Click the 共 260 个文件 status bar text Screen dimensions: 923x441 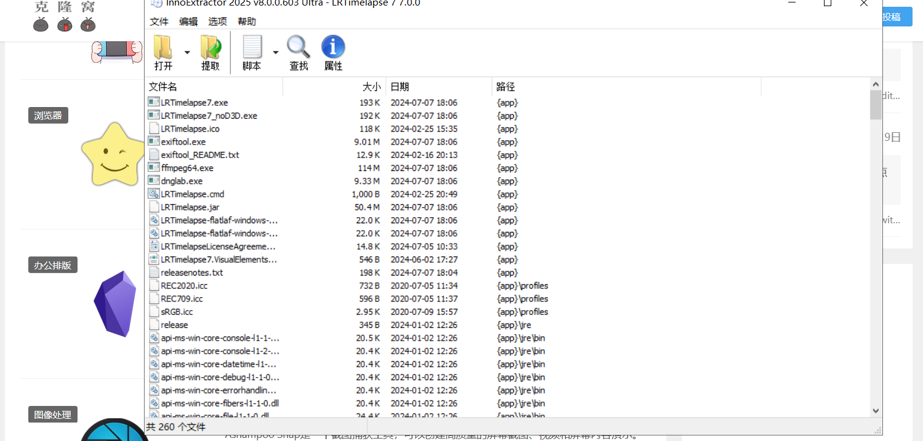pos(176,427)
